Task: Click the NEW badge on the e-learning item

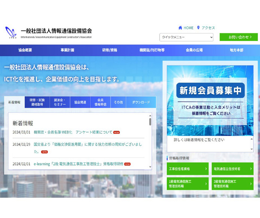Action: [127, 164]
